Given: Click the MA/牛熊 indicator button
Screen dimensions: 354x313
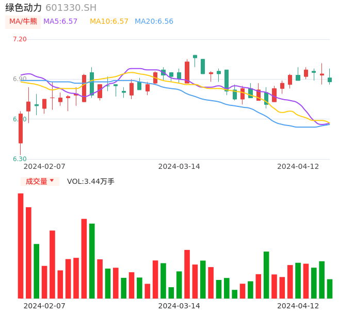Looking at the screenshot, I should click(x=23, y=22).
